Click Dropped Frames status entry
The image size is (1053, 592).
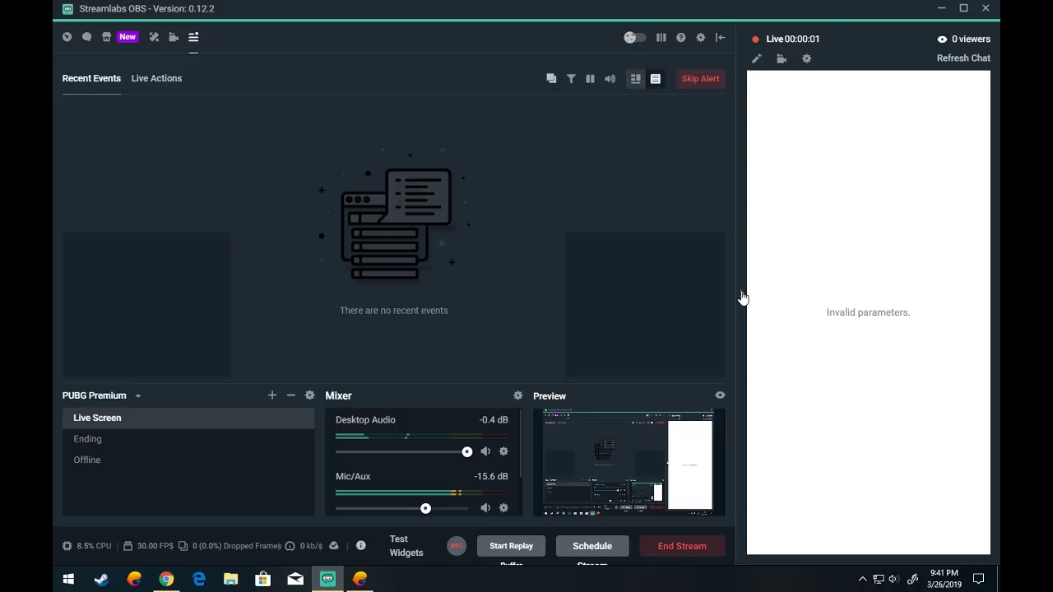230,546
